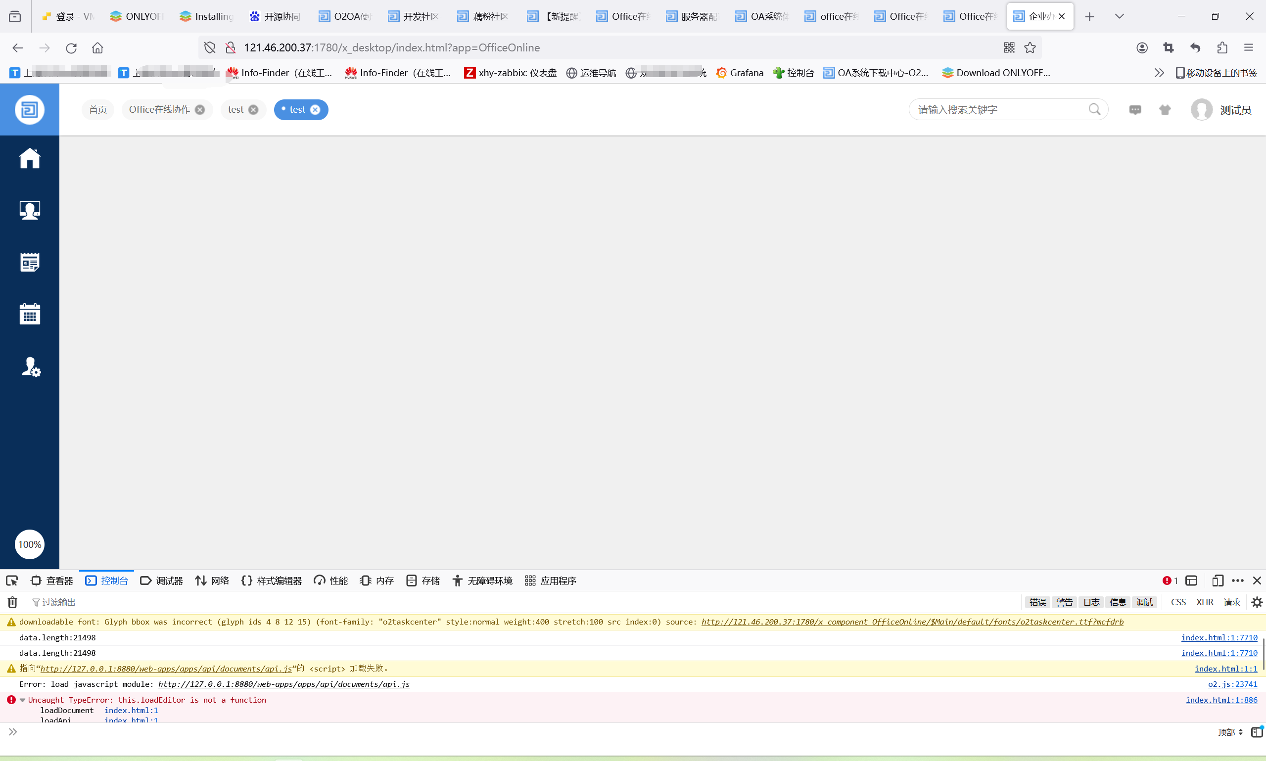Viewport: 1266px width, 761px height.
Task: Toggle the 错误 console filter
Action: (x=1037, y=602)
